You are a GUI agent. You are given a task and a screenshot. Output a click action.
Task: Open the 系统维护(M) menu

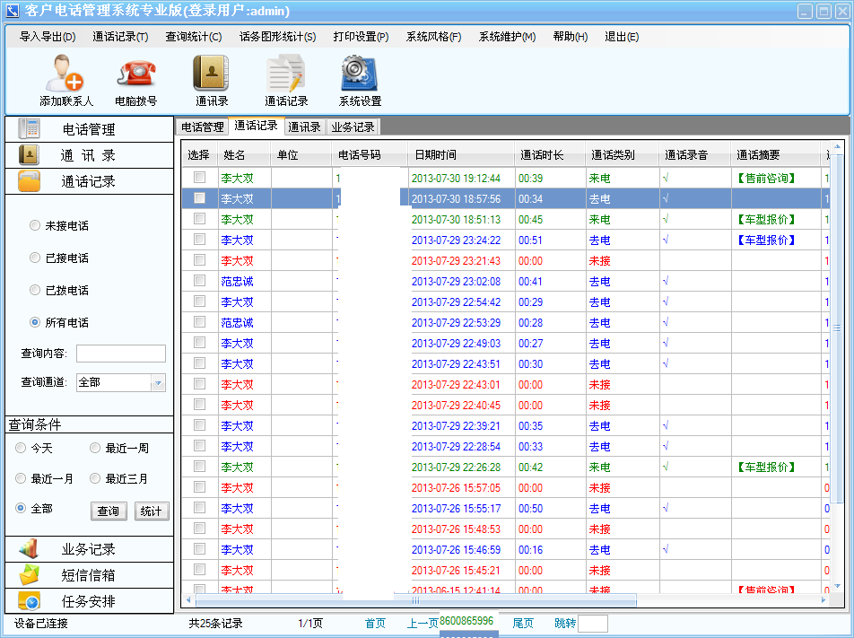(507, 37)
